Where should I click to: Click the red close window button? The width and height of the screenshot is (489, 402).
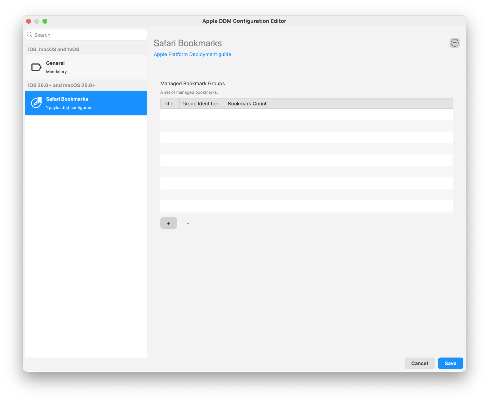pos(29,21)
